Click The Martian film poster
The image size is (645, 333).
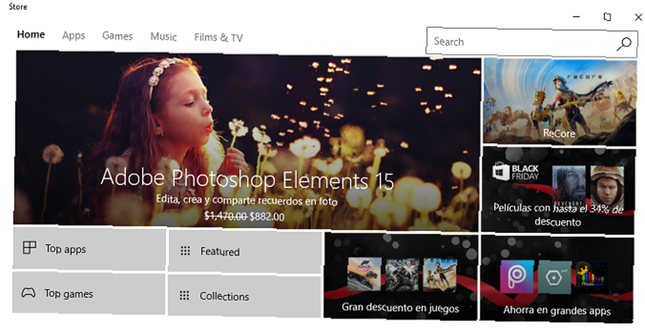pos(607,188)
